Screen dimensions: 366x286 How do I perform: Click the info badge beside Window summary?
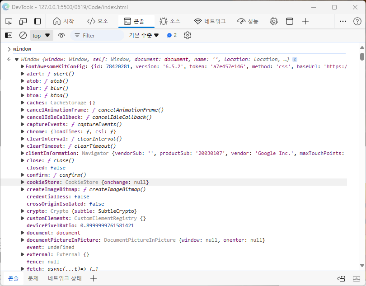pyautogui.click(x=295, y=59)
